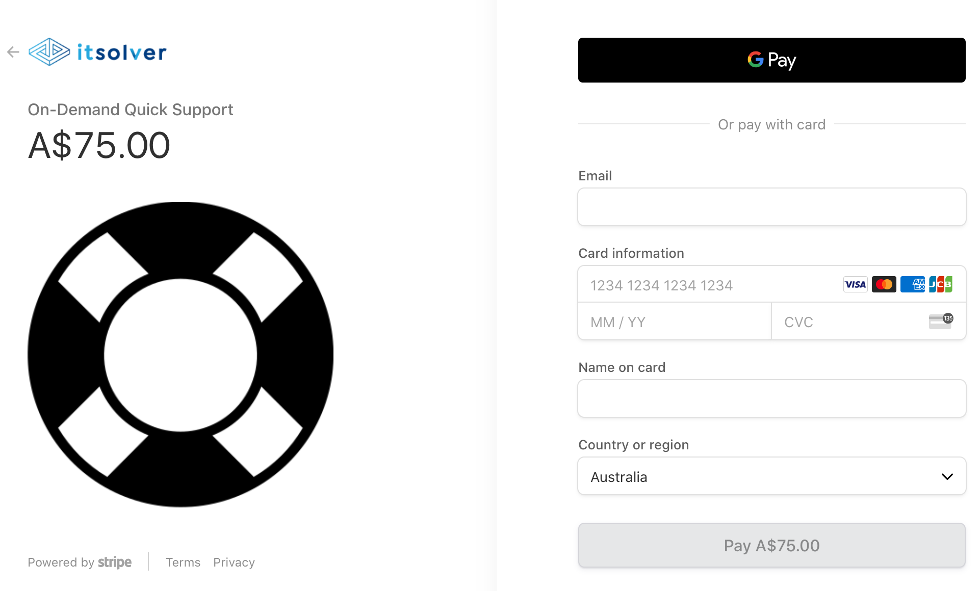Open the Privacy page
This screenshot has width=980, height=591.
point(234,562)
